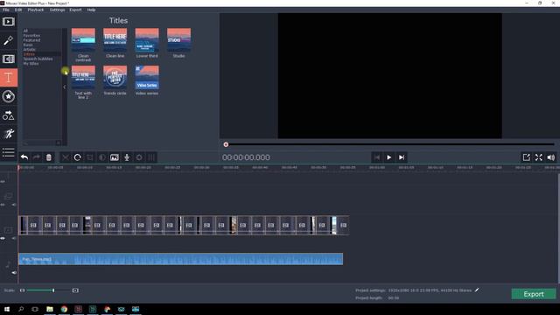Undo the last action
This screenshot has height=315, width=560.
pyautogui.click(x=24, y=157)
